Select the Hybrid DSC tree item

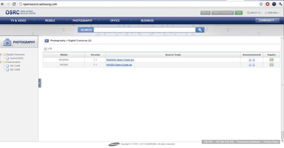point(17,58)
